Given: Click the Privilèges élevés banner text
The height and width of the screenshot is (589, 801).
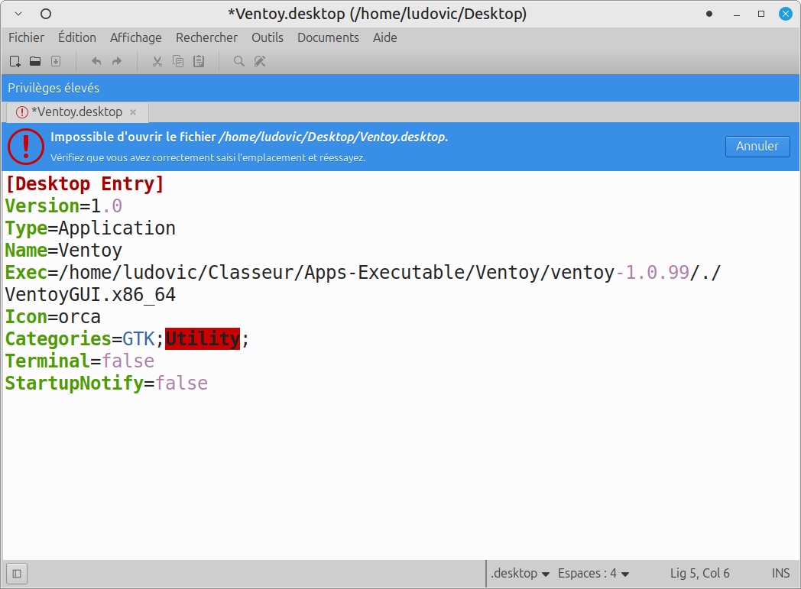Looking at the screenshot, I should (x=54, y=88).
